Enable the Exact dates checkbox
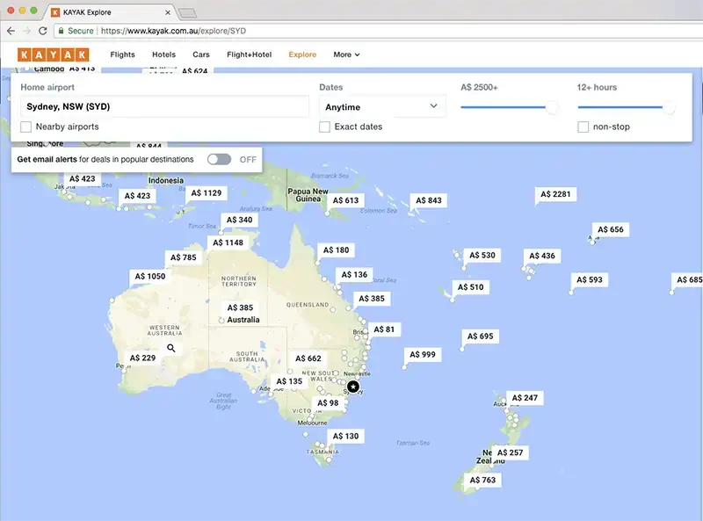The image size is (703, 521). pyautogui.click(x=324, y=127)
